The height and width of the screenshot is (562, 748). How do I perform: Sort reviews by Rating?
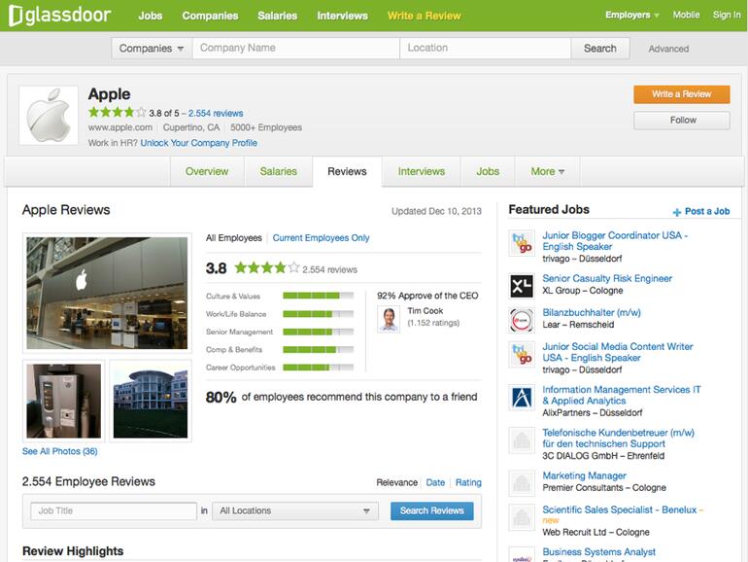468,482
